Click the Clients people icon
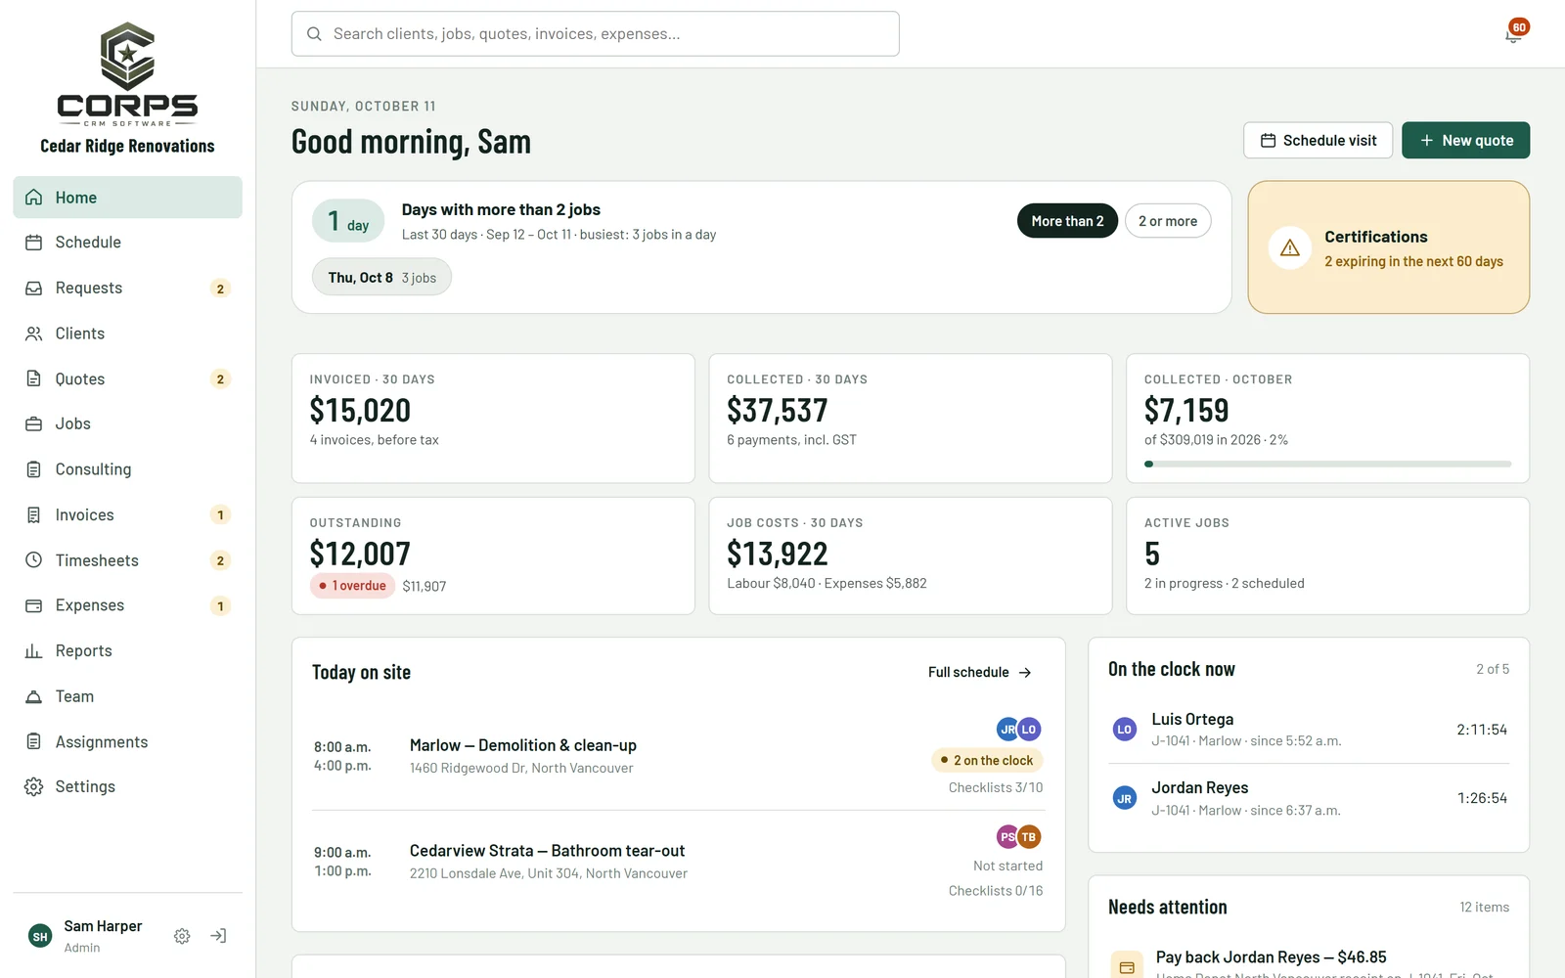 [x=33, y=333]
